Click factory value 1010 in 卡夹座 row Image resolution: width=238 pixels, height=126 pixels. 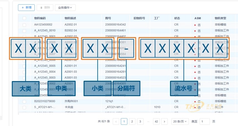(x=157, y=107)
